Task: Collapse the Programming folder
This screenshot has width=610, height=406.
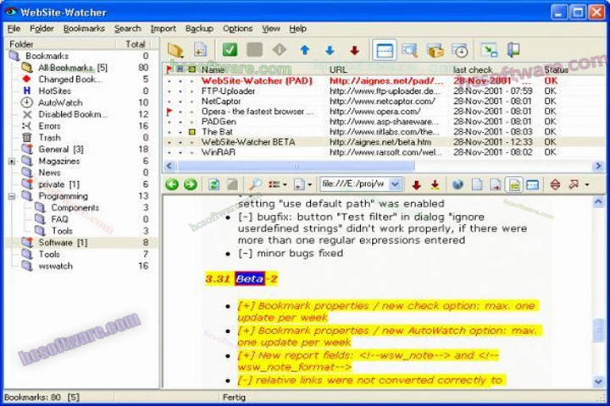Action: point(12,196)
